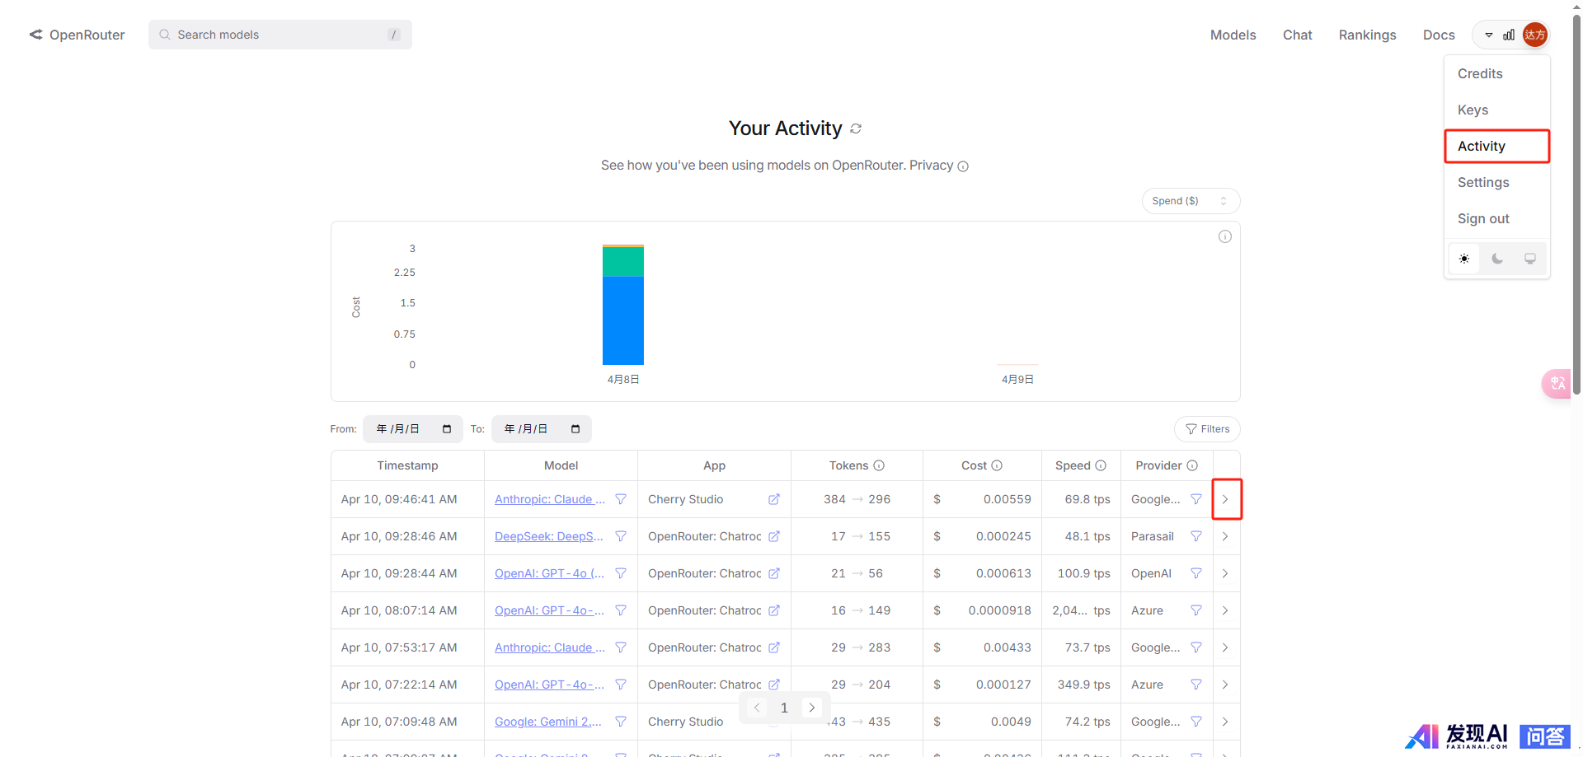
Task: Expand details for 07:22:14 AM row
Action: (x=1225, y=685)
